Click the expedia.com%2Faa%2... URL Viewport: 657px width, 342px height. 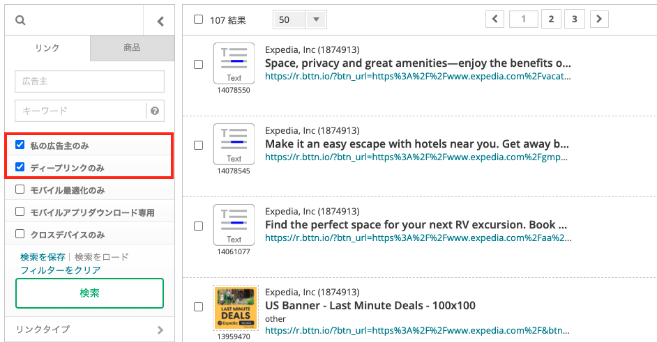[x=418, y=238]
